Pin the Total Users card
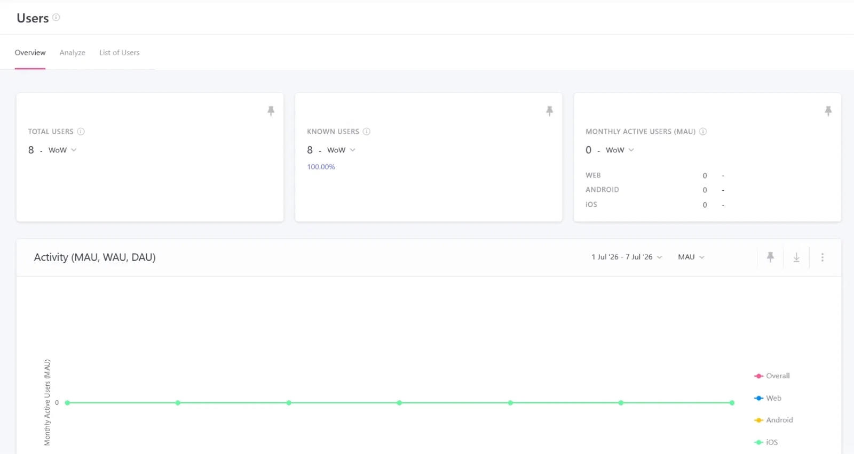This screenshot has height=454, width=854. click(271, 111)
